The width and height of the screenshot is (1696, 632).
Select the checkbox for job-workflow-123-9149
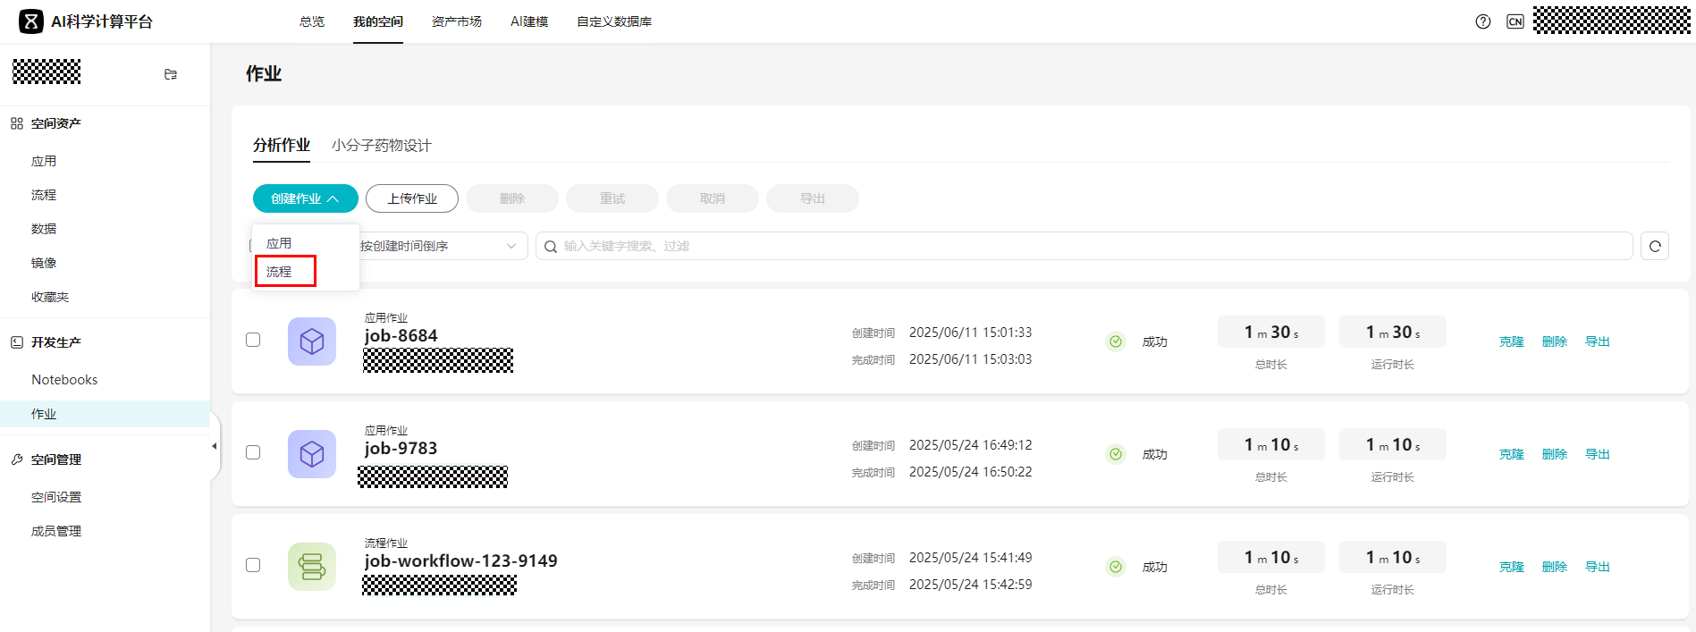pyautogui.click(x=253, y=565)
